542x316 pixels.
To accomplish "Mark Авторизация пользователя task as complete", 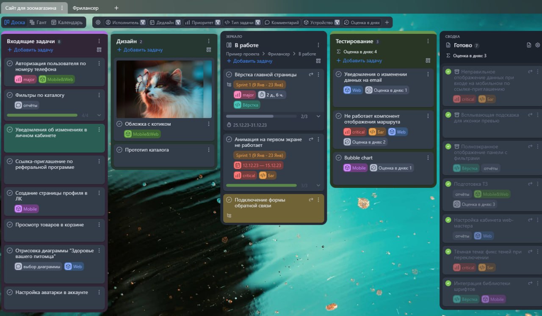I will tap(10, 63).
